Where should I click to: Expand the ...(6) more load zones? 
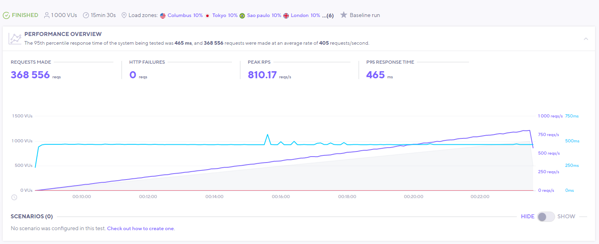click(x=328, y=15)
